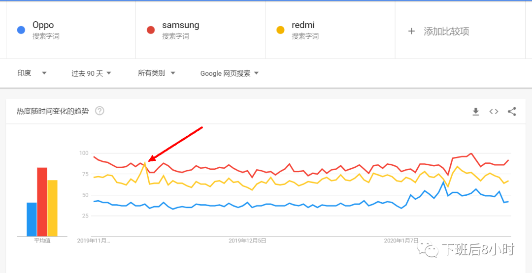The image size is (532, 273).
Task: Click the yellow redmi color dot
Action: point(280,30)
